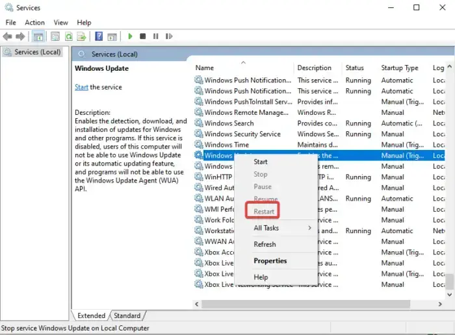Click Show/Hide Console Tree toolbar icon

click(x=38, y=36)
